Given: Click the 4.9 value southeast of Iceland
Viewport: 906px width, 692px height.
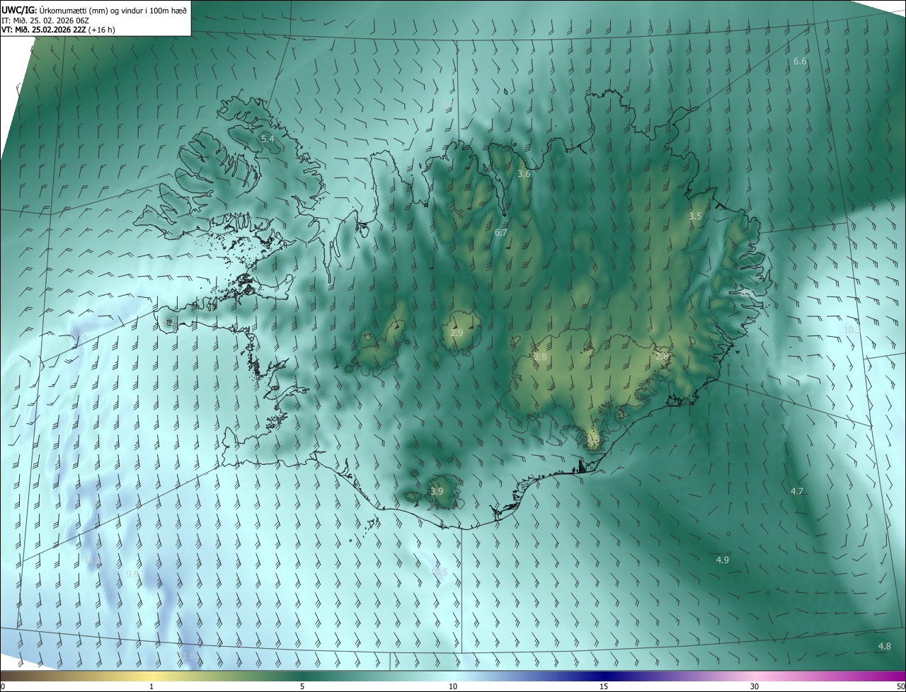Looking at the screenshot, I should pos(722,560).
